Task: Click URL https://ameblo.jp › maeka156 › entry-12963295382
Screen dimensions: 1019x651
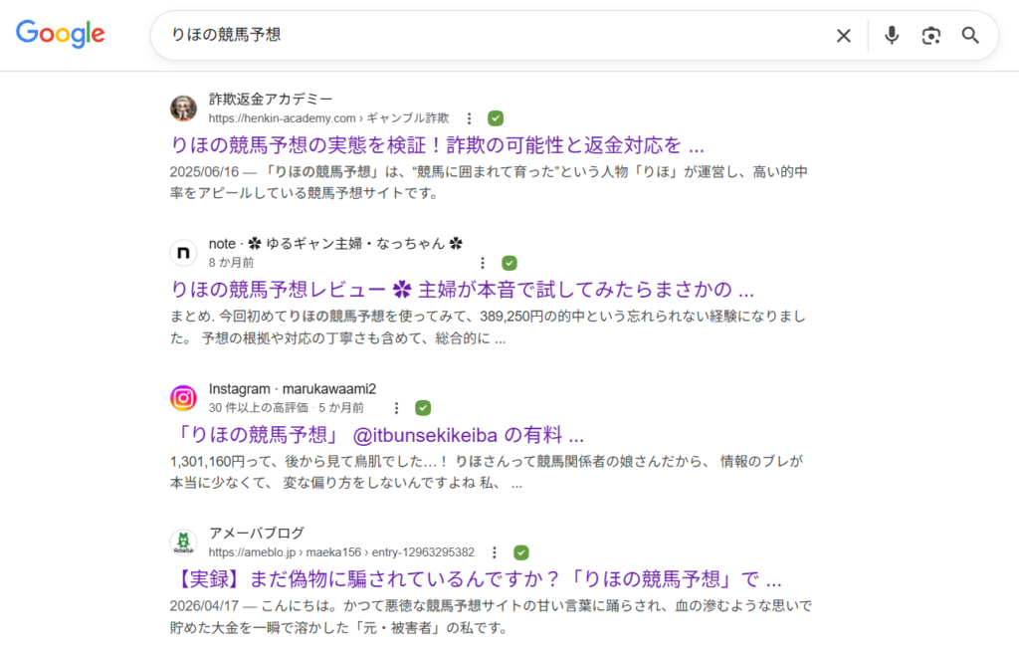Action: pyautogui.click(x=341, y=552)
